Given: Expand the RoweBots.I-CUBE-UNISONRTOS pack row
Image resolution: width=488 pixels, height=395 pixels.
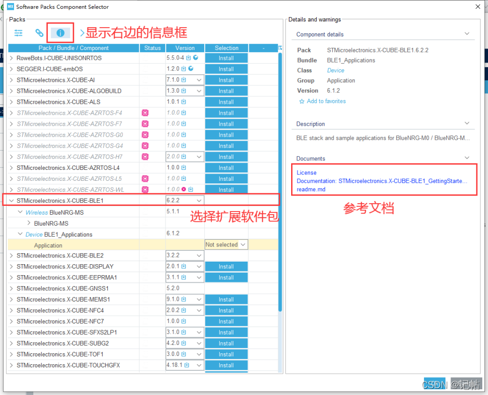Looking at the screenshot, I should coord(11,58).
